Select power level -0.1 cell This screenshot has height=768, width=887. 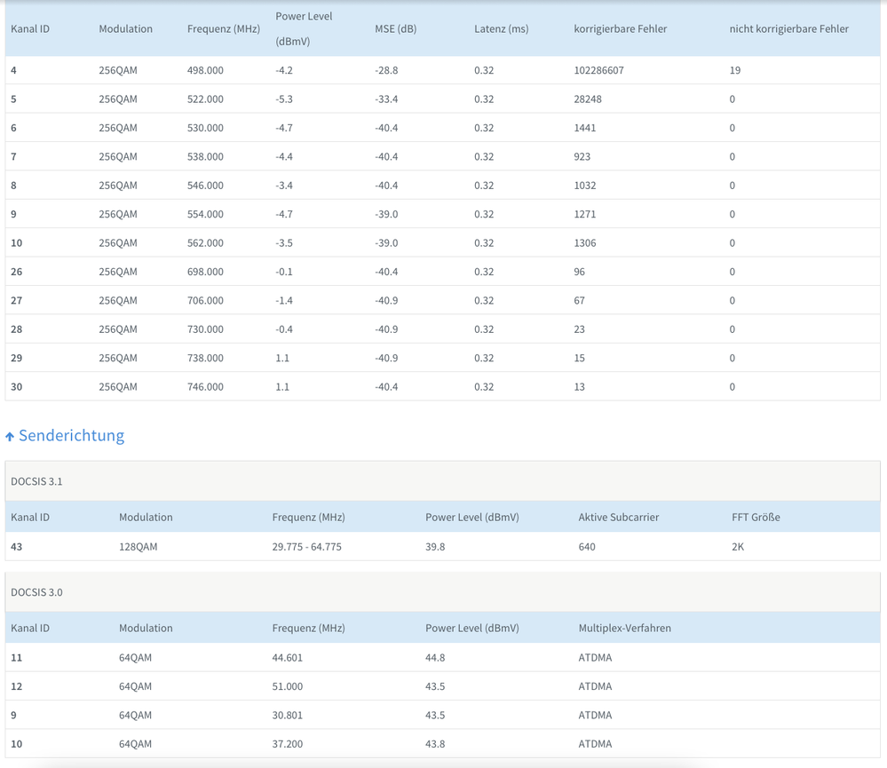pyautogui.click(x=284, y=272)
